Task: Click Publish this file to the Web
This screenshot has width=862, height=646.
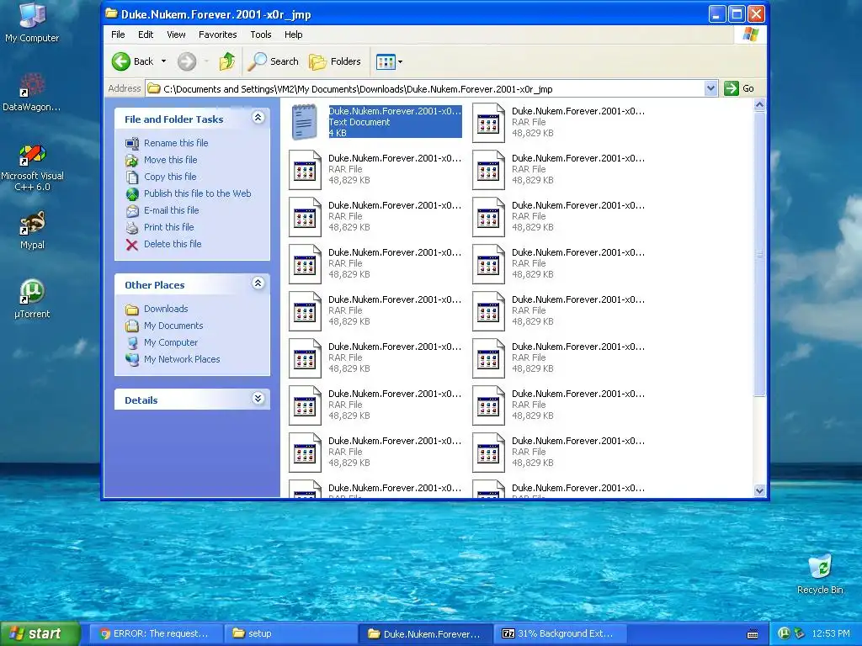Action: coord(197,193)
